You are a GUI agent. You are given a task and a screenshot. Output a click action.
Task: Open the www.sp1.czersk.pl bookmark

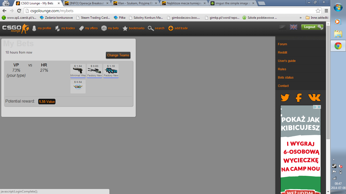pos(19,18)
